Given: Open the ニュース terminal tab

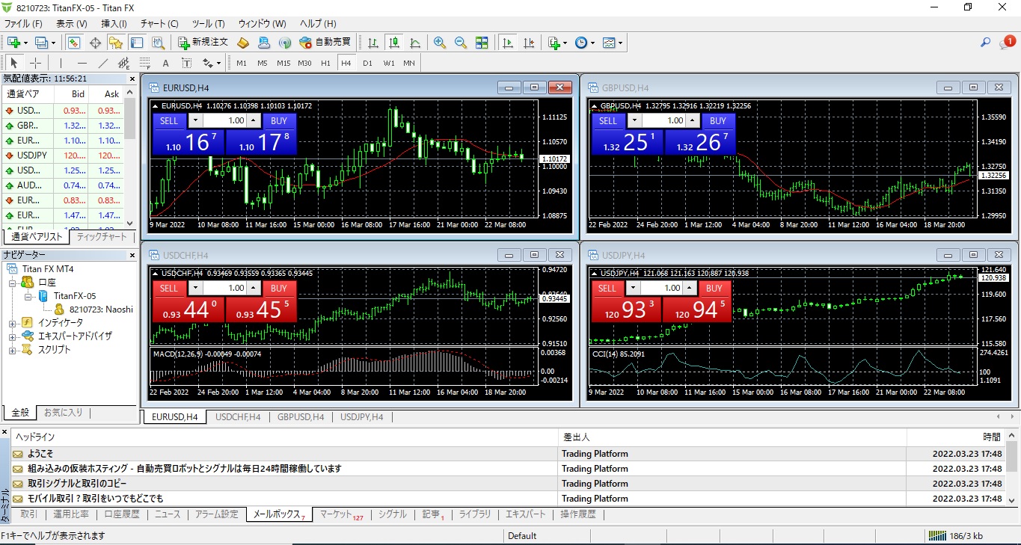Looking at the screenshot, I should [x=168, y=514].
